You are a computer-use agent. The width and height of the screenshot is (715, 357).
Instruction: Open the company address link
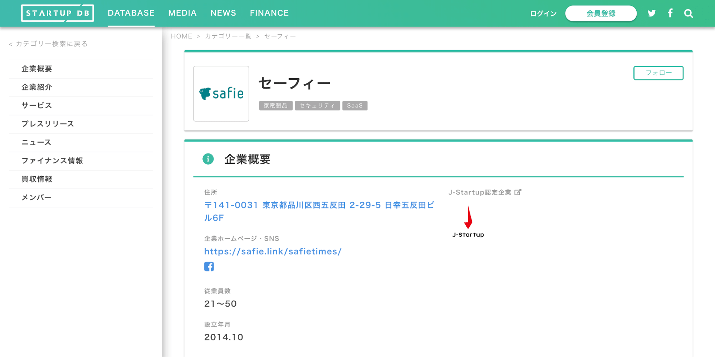[x=319, y=211]
